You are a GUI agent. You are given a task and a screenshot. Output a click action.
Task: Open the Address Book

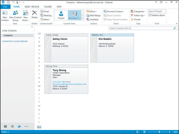(156, 15)
